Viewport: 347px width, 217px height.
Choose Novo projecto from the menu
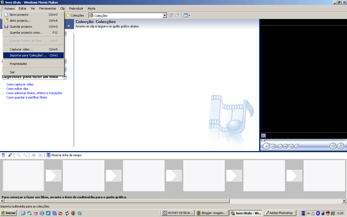(x=33, y=15)
